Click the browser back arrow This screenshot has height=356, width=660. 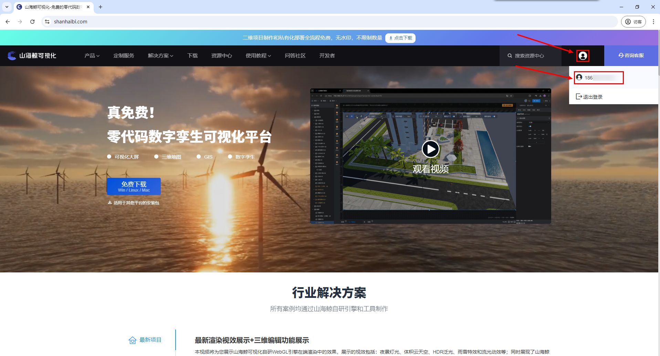(x=8, y=22)
